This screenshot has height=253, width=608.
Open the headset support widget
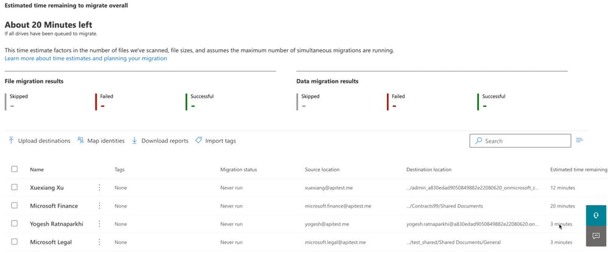[x=596, y=215]
